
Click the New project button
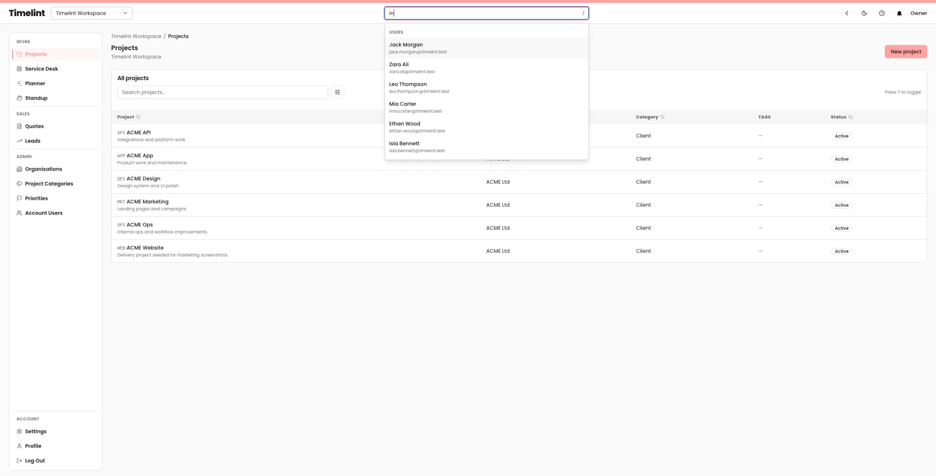coord(905,51)
